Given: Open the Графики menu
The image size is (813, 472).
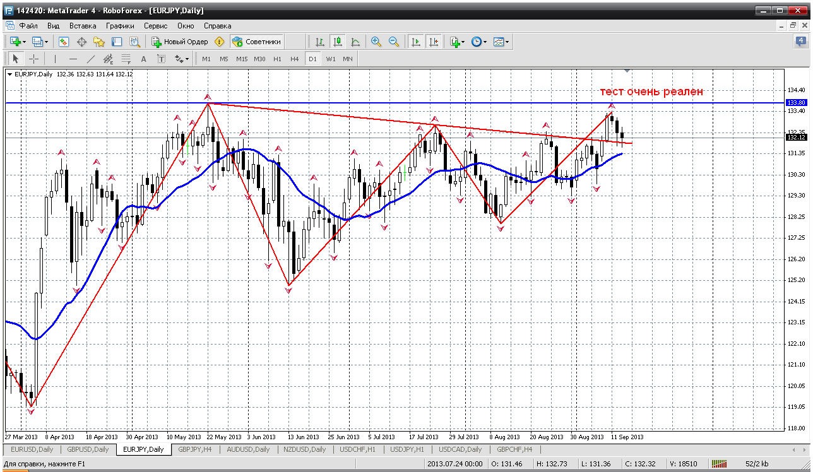Looking at the screenshot, I should pyautogui.click(x=120, y=26).
